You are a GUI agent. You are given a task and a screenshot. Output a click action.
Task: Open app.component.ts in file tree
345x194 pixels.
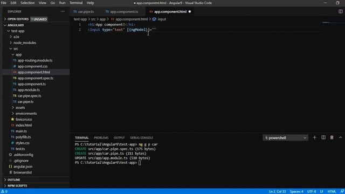32,84
